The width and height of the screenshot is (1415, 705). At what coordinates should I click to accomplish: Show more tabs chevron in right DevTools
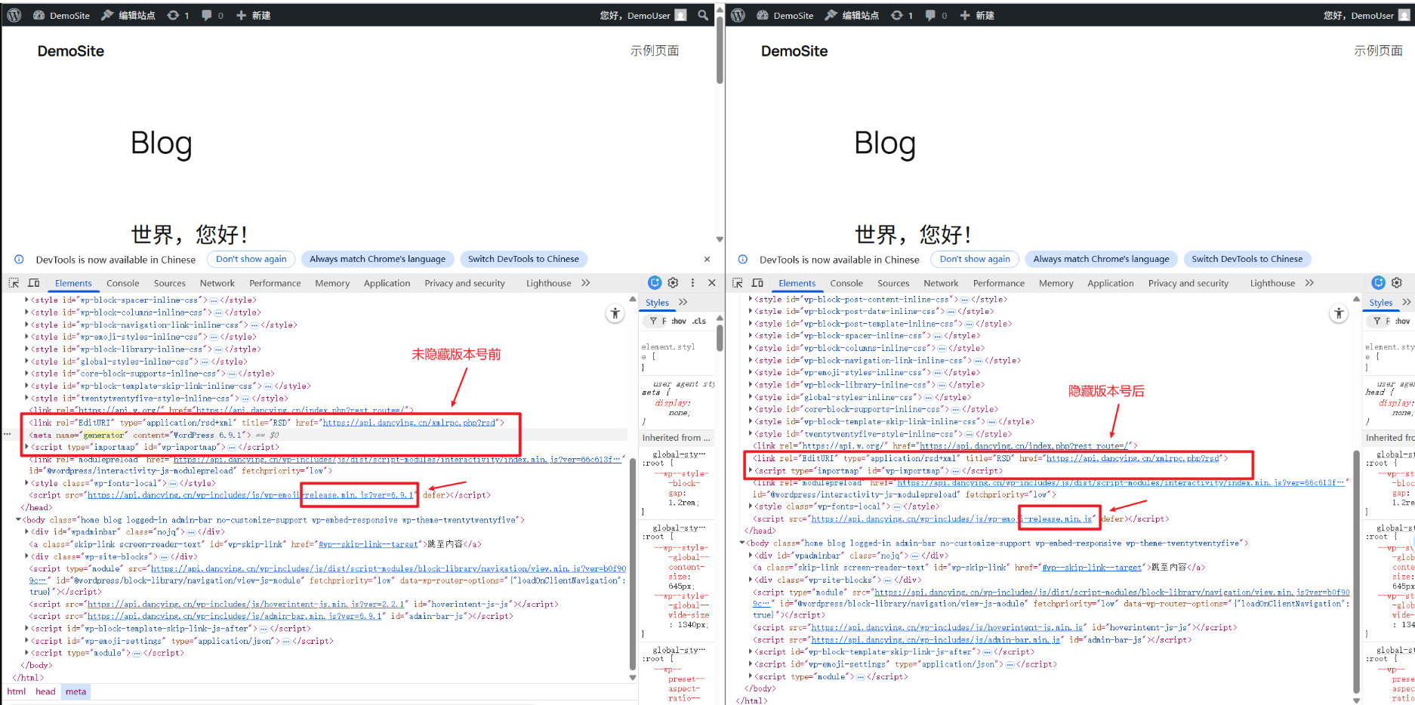[1309, 283]
